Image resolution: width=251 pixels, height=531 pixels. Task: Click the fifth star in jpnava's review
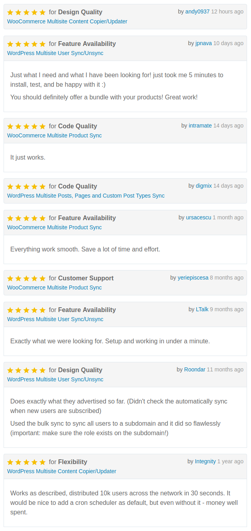[x=43, y=44]
